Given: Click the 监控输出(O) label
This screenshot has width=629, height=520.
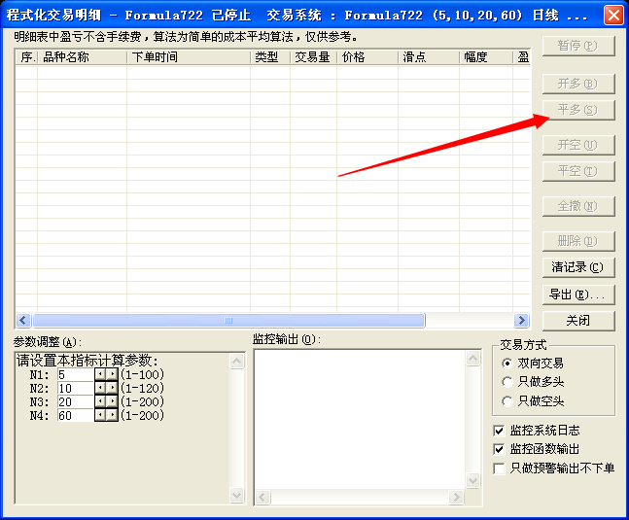Looking at the screenshot, I should coord(287,339).
